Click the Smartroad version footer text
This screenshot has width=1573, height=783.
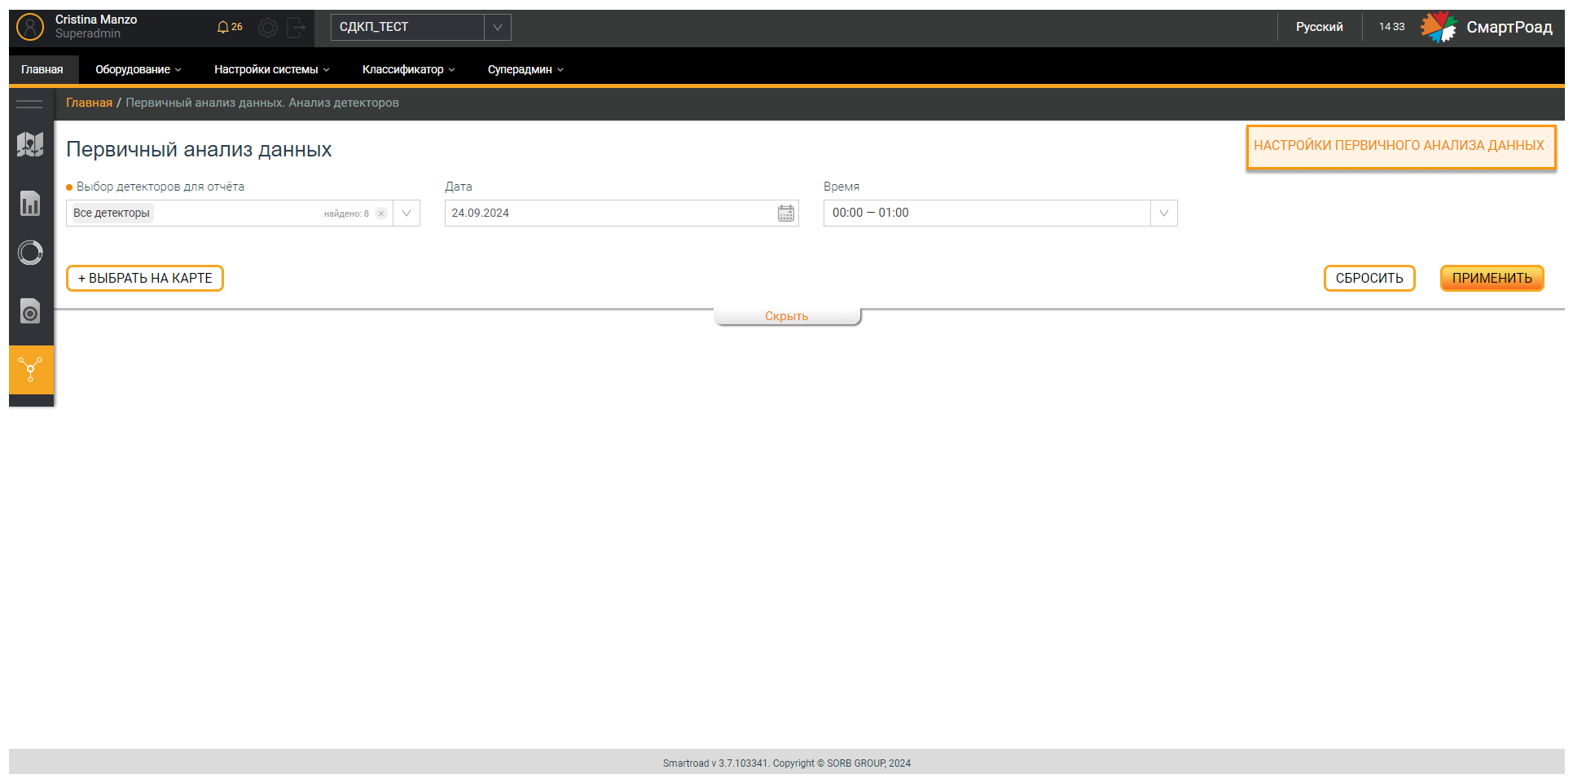point(787,763)
